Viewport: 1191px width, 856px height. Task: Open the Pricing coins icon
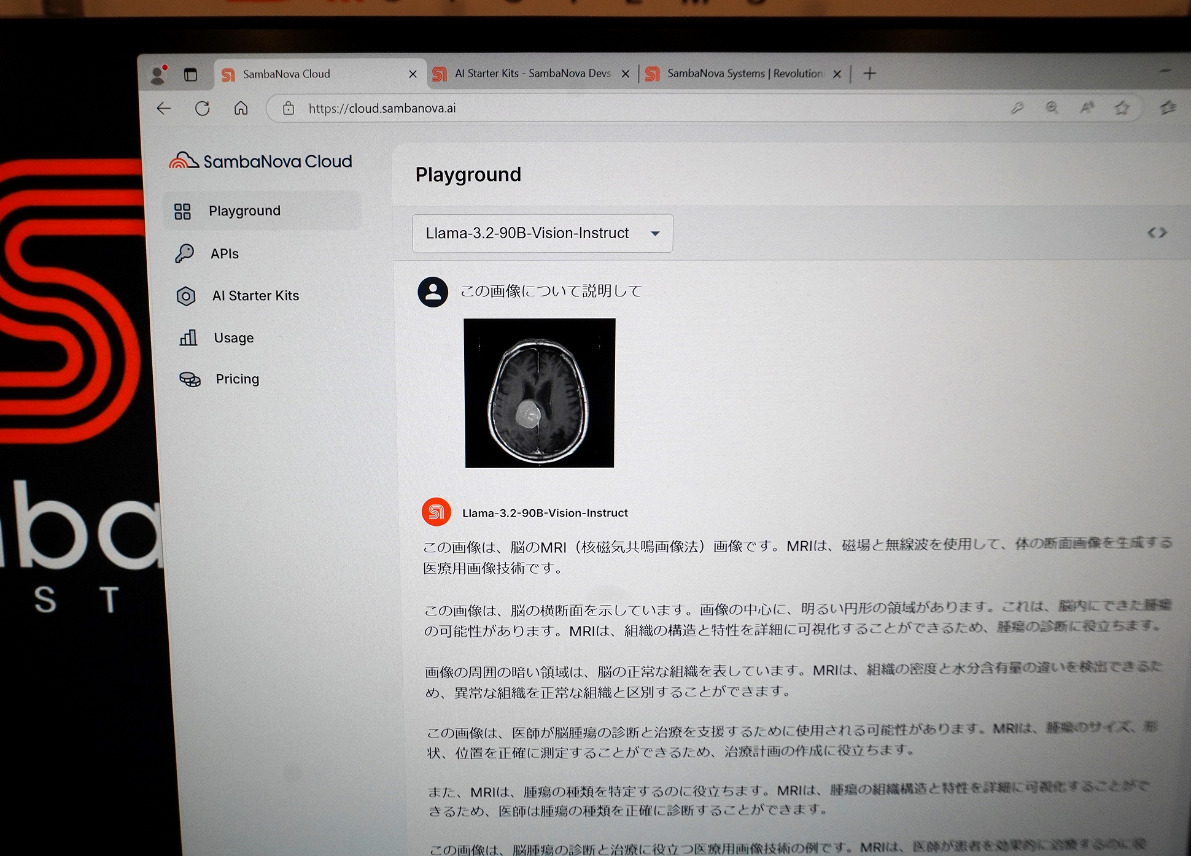[190, 379]
